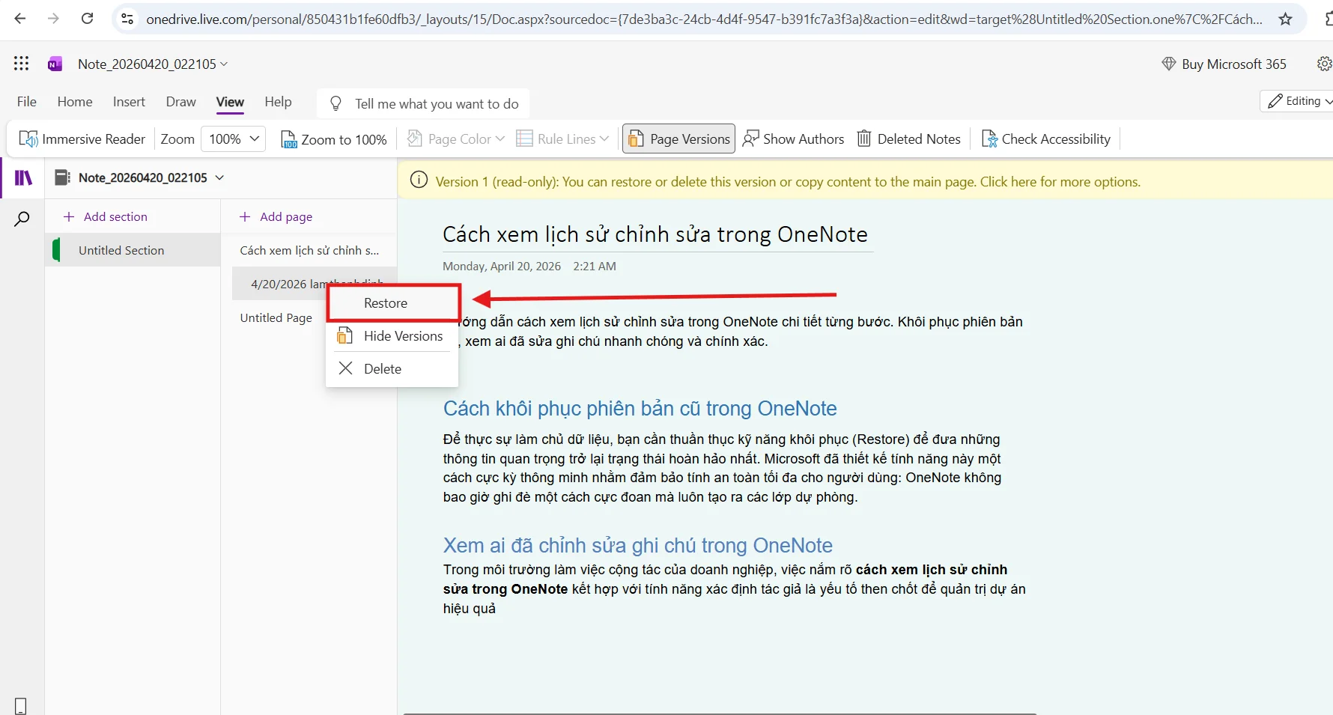Click heading Cách khôi phục phiên bản cũ
This screenshot has height=715, width=1333.
coord(640,408)
